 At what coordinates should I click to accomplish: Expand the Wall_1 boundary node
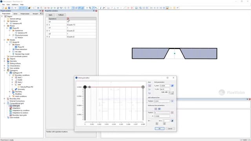point(12,78)
